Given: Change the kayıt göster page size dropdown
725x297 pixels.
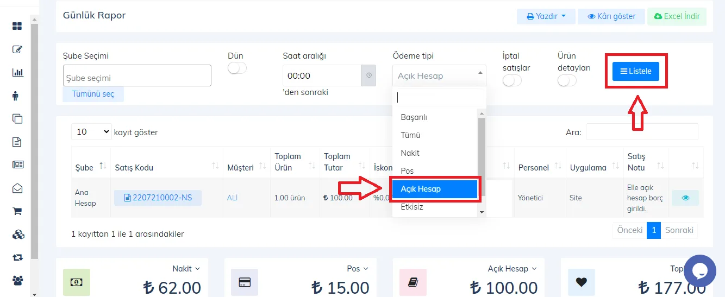Looking at the screenshot, I should (x=91, y=132).
